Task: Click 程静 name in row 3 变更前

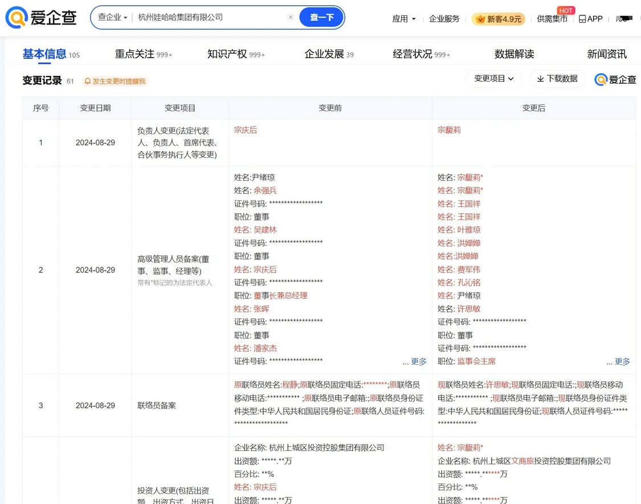Action: tap(290, 385)
